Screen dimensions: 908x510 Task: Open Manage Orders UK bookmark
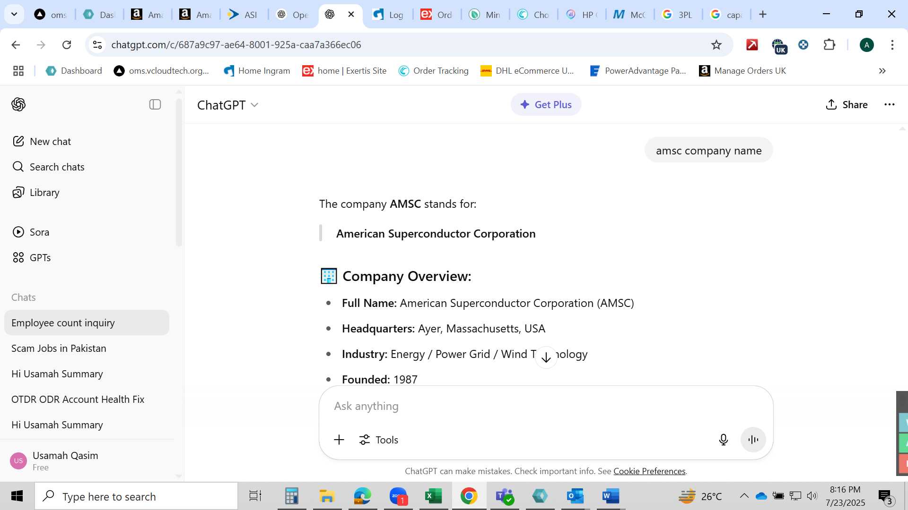(742, 71)
